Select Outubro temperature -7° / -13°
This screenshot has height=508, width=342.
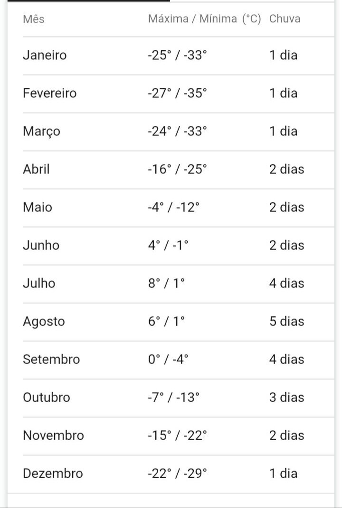coord(173,398)
